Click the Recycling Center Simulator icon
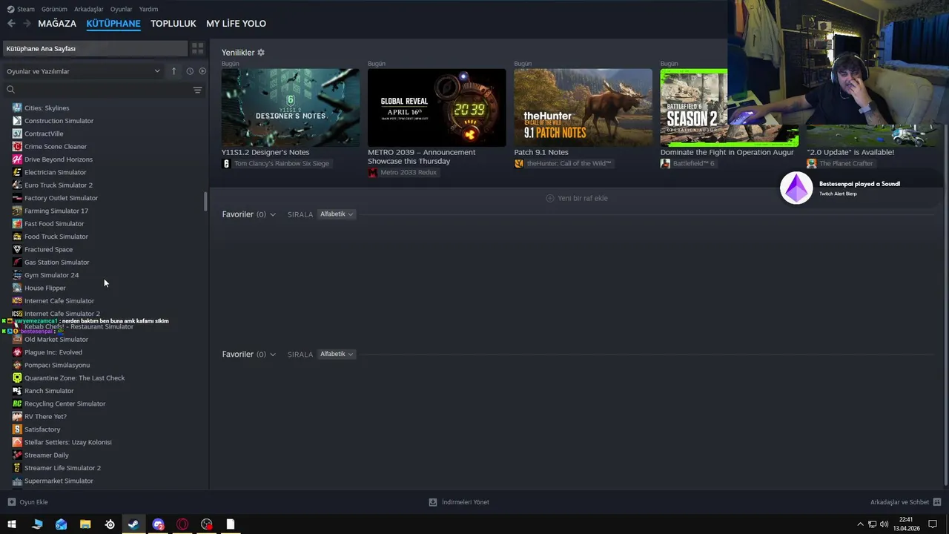The width and height of the screenshot is (949, 534). [17, 403]
